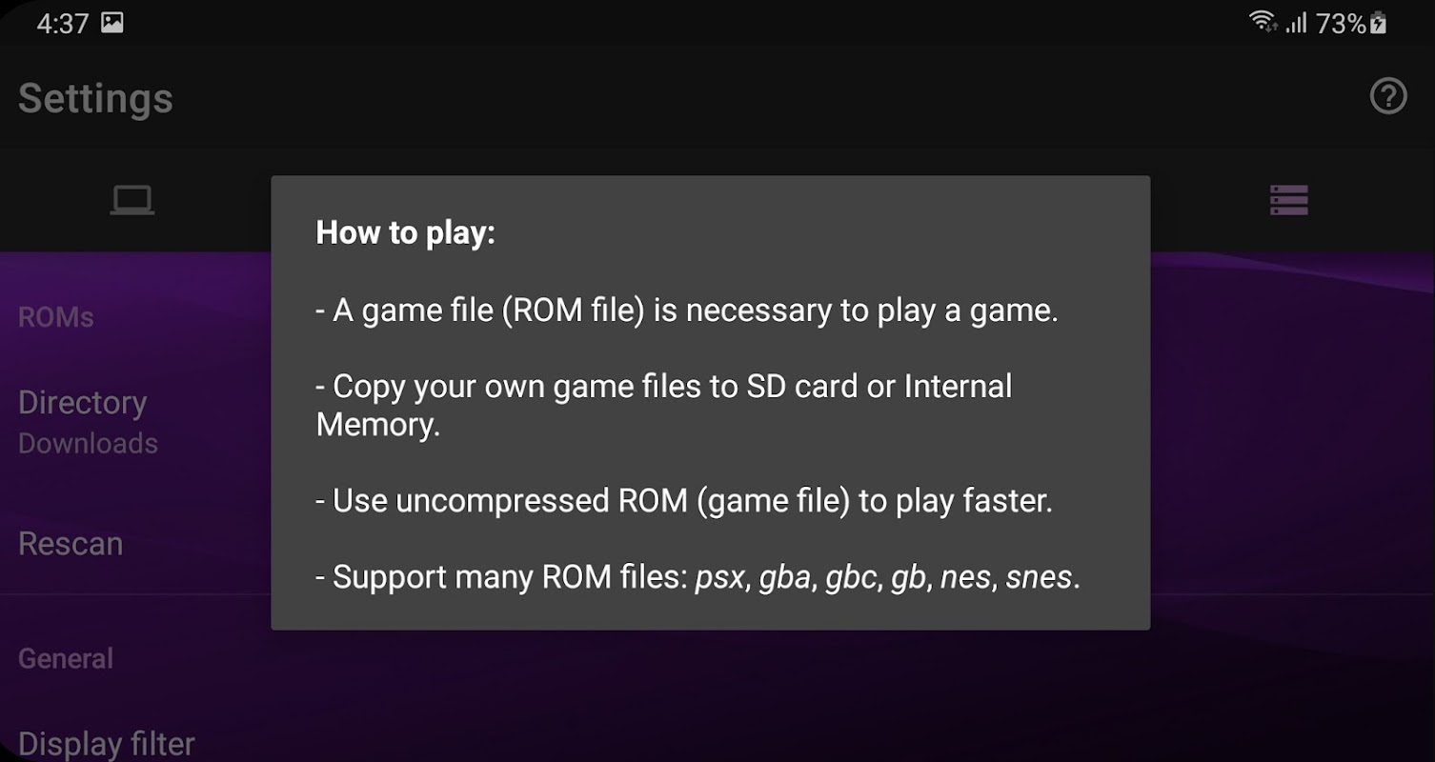Open the Directory Downloads setting
This screenshot has height=762, width=1435.
point(88,420)
